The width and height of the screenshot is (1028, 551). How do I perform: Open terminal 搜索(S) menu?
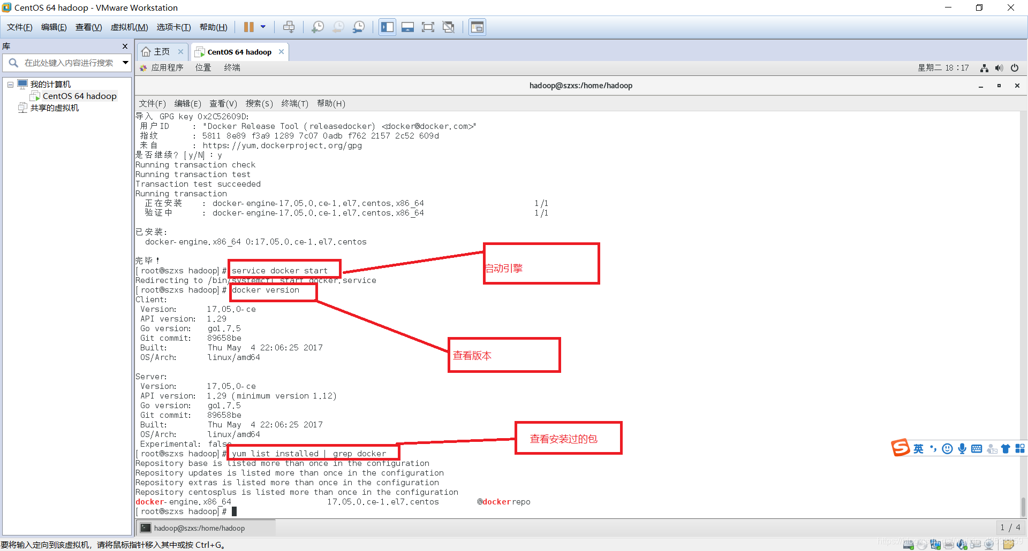(259, 104)
